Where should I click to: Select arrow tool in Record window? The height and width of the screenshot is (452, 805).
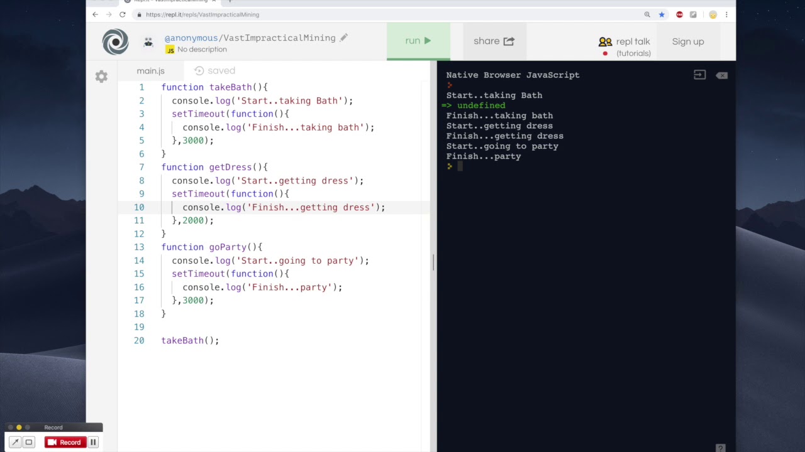(x=15, y=442)
